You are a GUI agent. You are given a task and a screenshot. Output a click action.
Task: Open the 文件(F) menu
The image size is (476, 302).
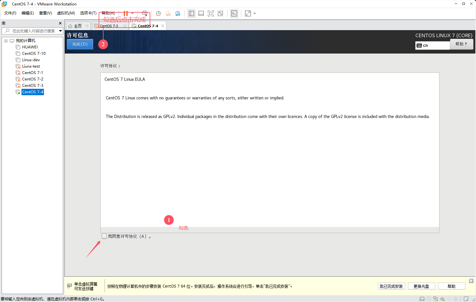10,13
